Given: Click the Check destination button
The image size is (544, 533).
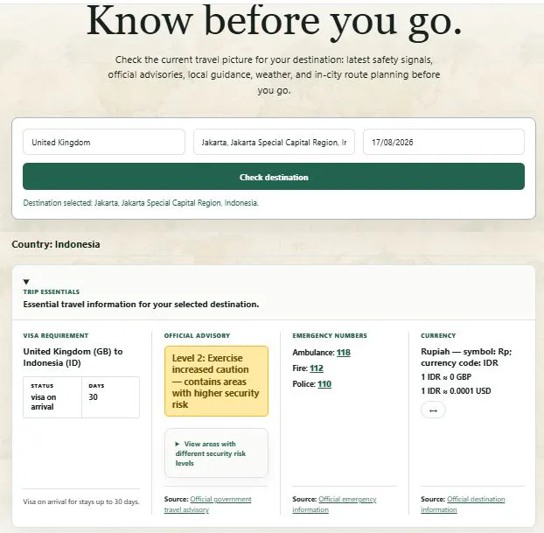Looking at the screenshot, I should [x=274, y=177].
